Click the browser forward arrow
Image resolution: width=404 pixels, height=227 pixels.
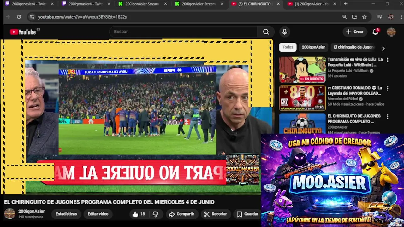(x=8, y=17)
